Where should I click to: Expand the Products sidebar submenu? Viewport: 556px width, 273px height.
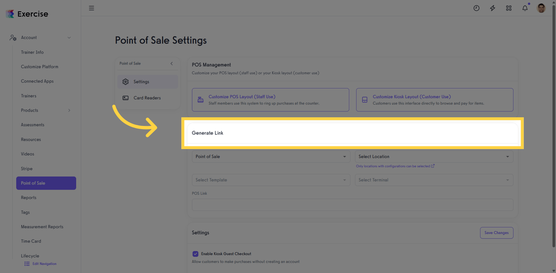click(69, 110)
